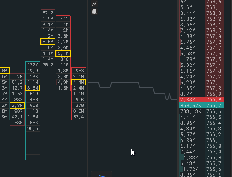Select the 767,0 ask price level
The image size is (232, 177).
point(214,88)
